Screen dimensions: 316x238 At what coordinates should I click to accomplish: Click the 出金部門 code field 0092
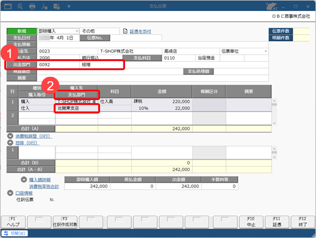pyautogui.click(x=58, y=65)
